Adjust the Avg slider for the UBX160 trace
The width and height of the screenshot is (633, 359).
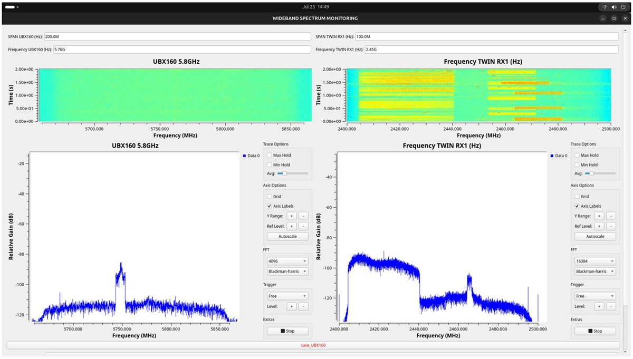293,173
